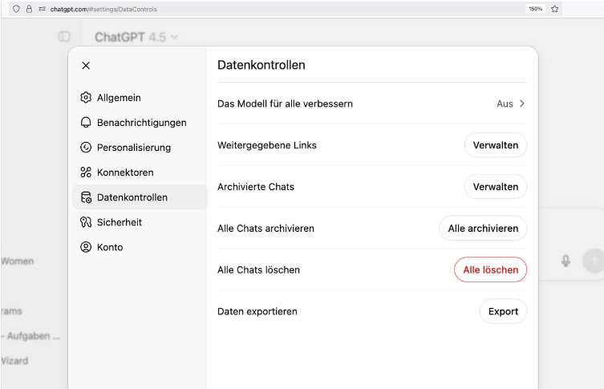Click the red Alle löschen button
Screen dimensions: 604x389
pyautogui.click(x=490, y=269)
